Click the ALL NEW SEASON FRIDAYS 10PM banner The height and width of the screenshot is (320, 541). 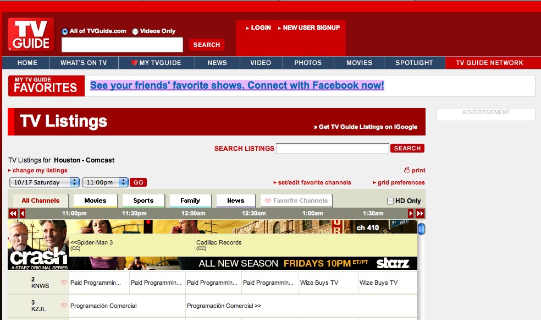click(284, 263)
